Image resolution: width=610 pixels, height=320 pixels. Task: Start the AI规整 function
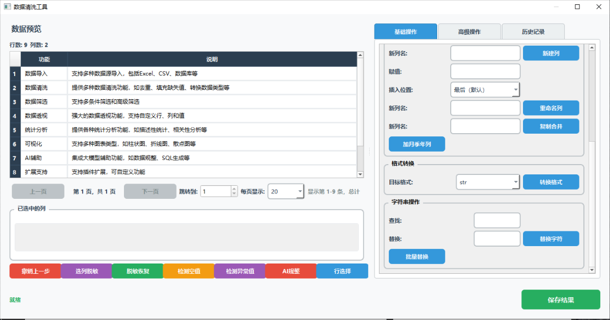(291, 271)
